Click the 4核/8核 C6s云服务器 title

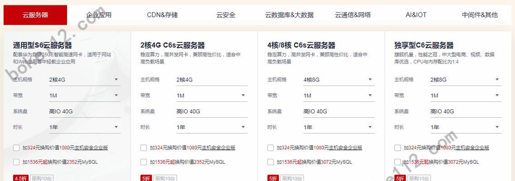pos(301,45)
